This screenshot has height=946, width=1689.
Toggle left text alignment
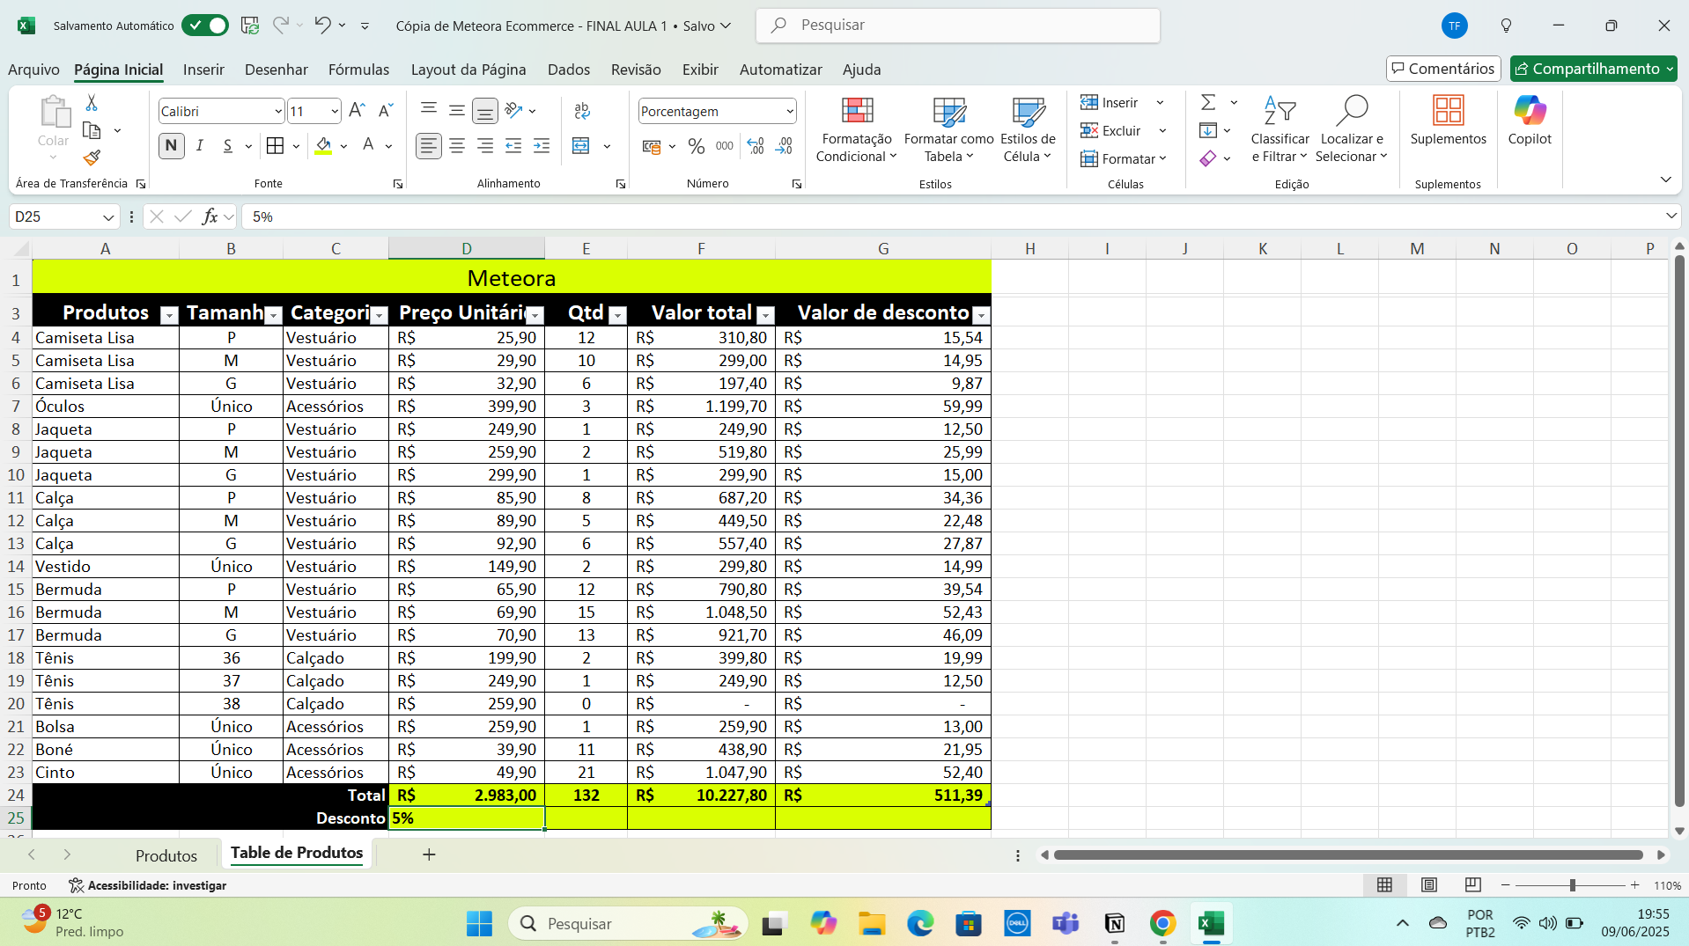(429, 146)
